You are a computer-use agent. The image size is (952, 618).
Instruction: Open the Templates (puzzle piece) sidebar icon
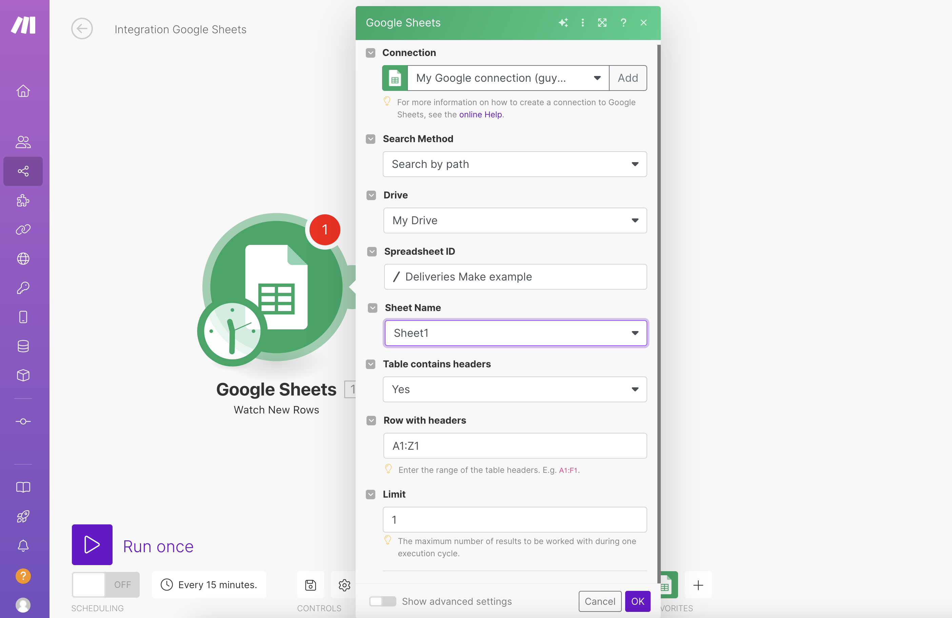[23, 200]
